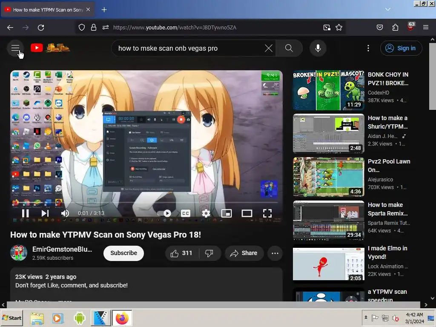Open a new browser tab
436x327 pixels.
click(x=104, y=10)
